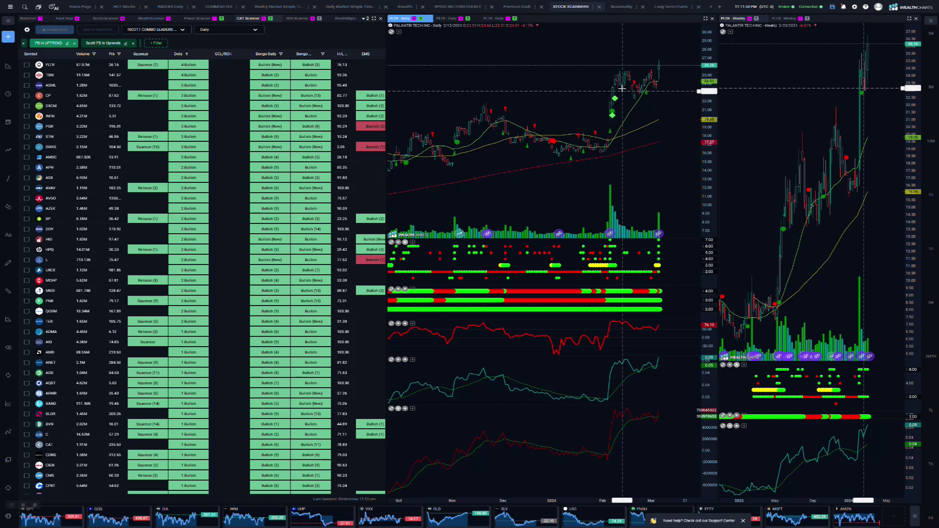The width and height of the screenshot is (939, 528).
Task: Open the GLD mini chart in ticker strip
Action: click(458, 516)
